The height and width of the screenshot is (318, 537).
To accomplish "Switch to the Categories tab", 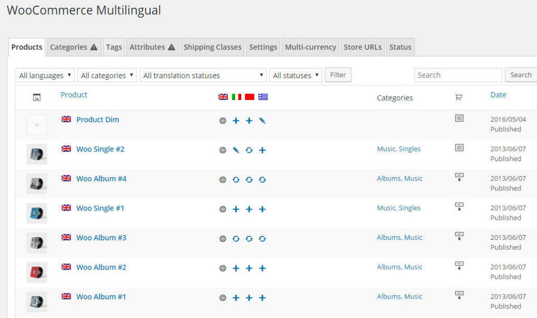I will pos(74,47).
